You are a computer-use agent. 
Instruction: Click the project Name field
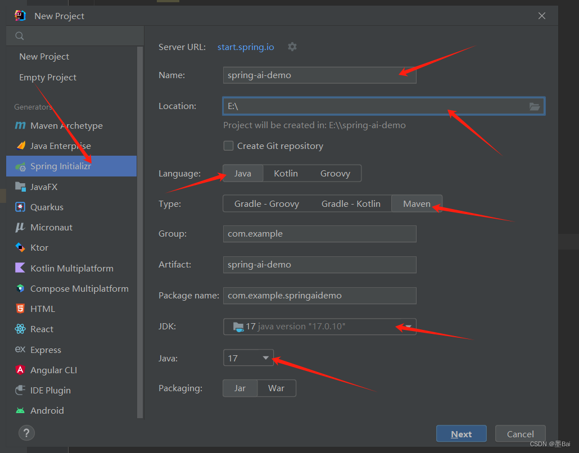[320, 75]
